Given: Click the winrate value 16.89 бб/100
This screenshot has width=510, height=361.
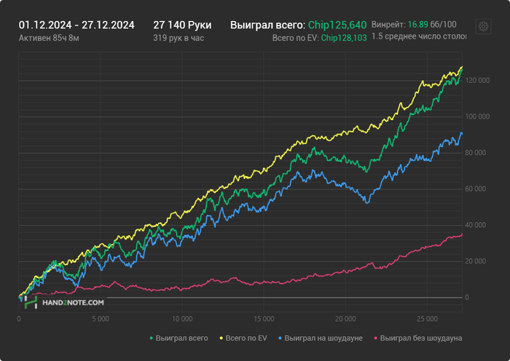Looking at the screenshot, I should click(x=432, y=24).
